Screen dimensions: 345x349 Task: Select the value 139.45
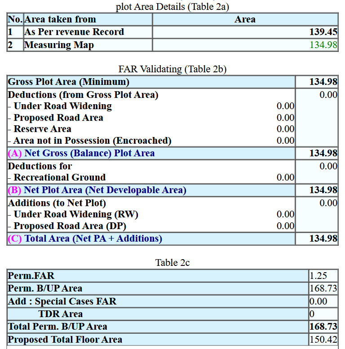(323, 32)
